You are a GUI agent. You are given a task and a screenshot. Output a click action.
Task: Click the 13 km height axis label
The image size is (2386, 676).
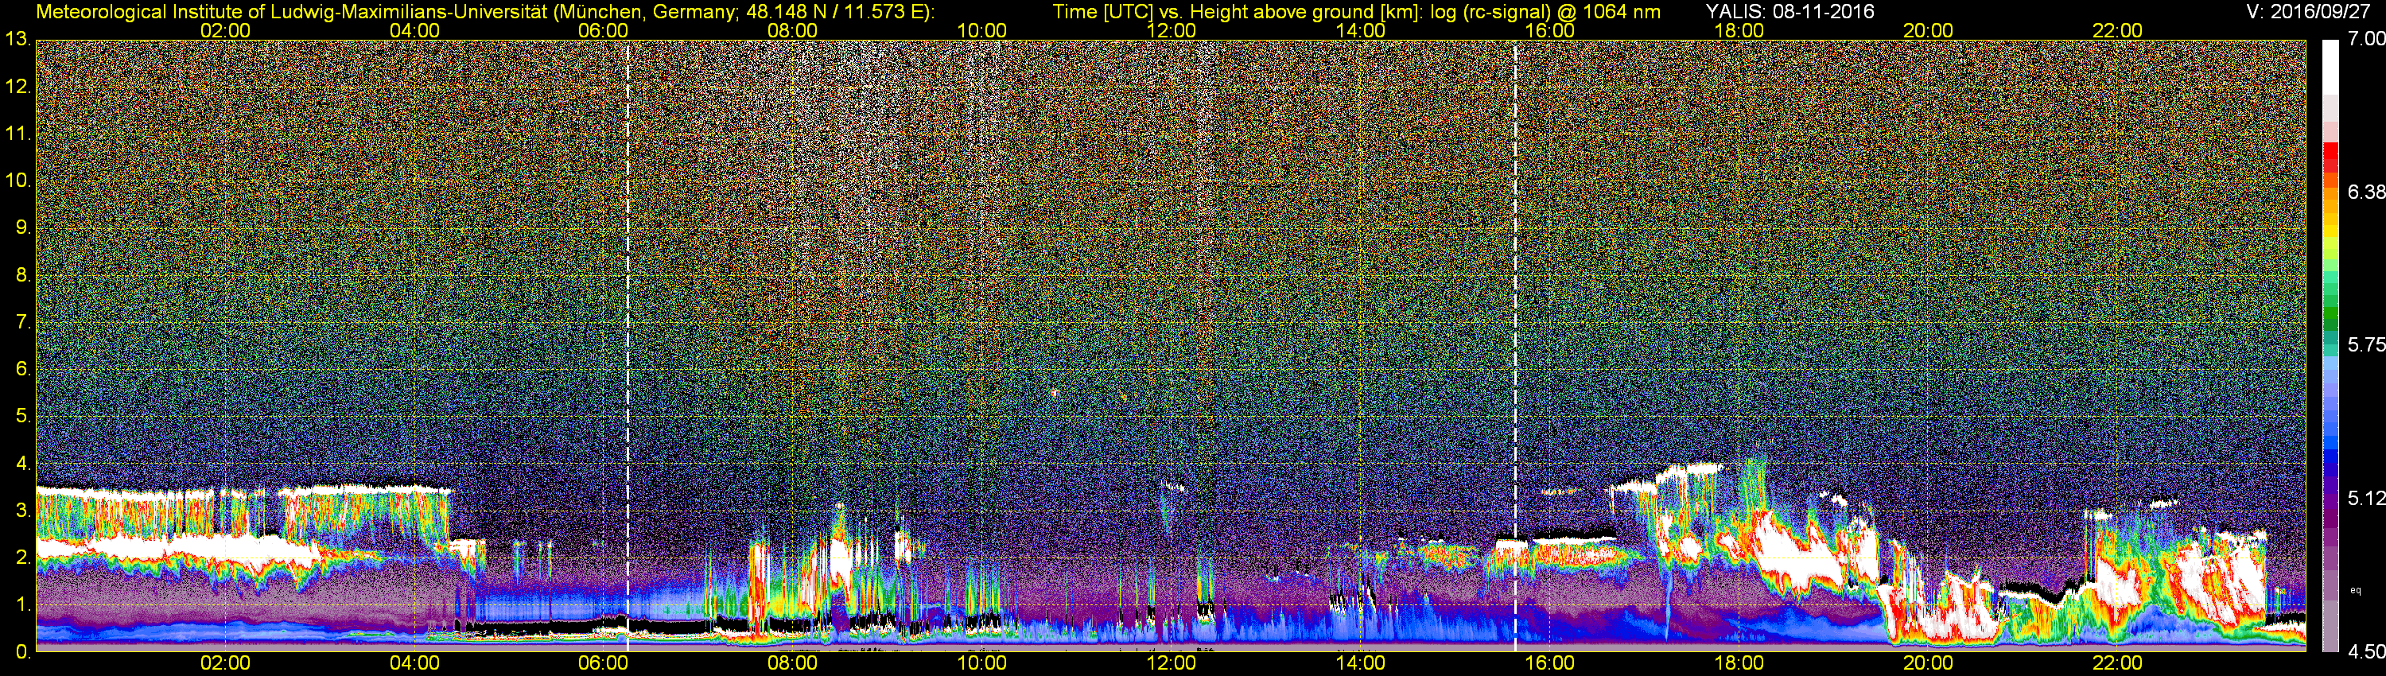point(17,40)
